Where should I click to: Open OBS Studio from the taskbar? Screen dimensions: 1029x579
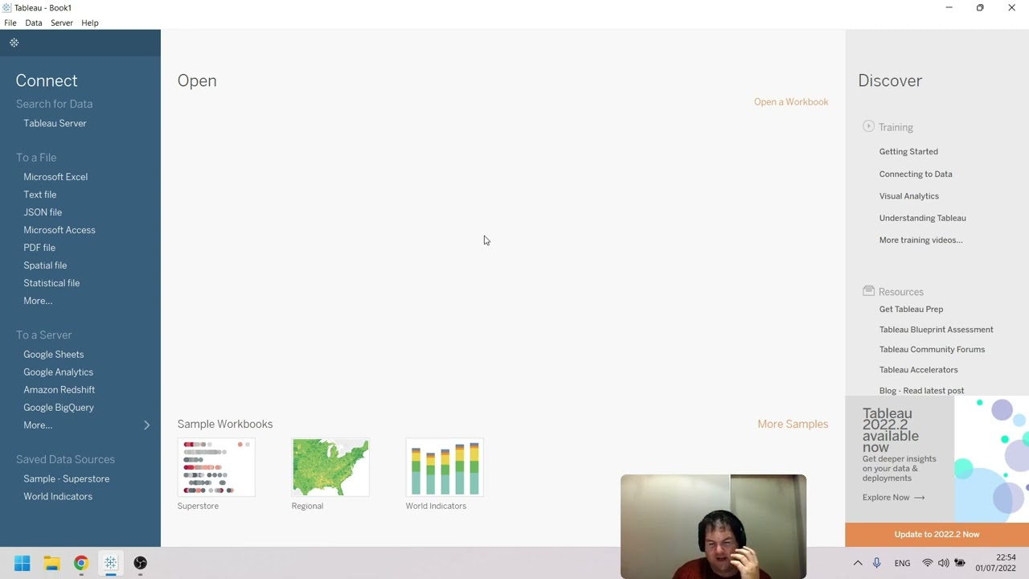[141, 563]
